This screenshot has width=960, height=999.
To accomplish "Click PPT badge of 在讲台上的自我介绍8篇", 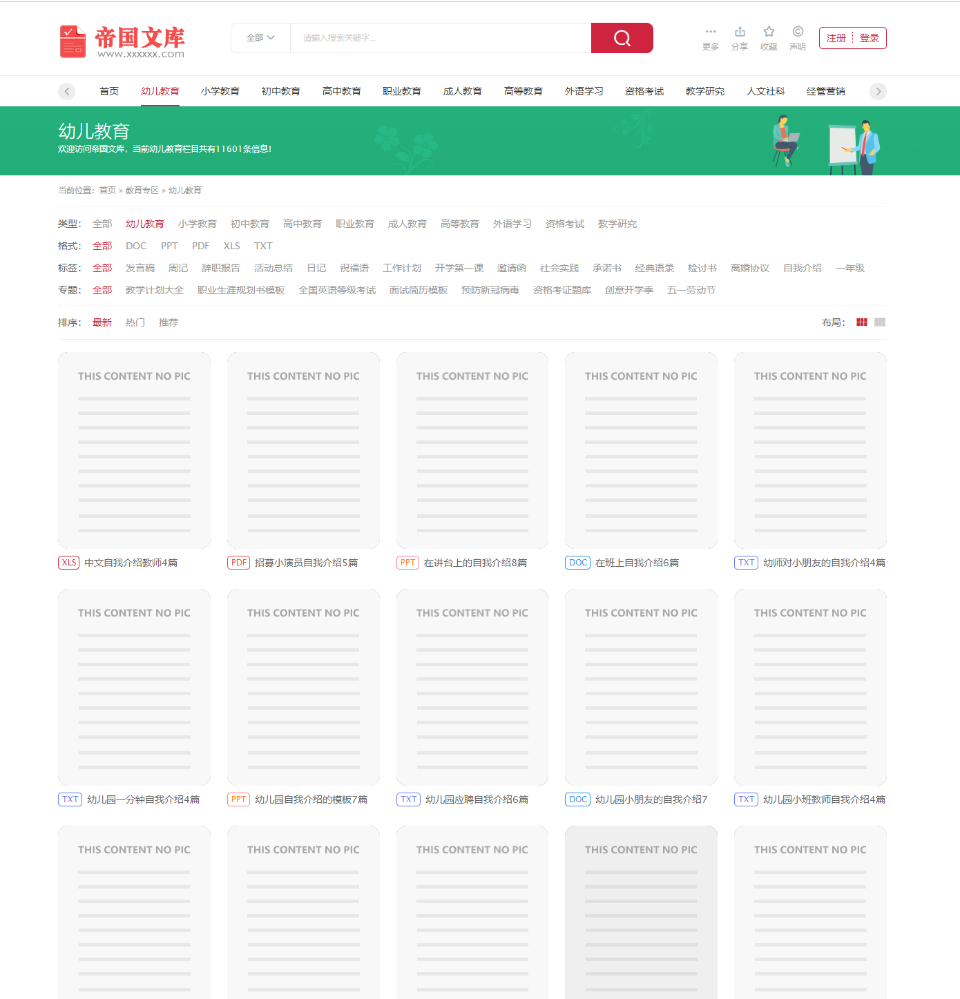I will (407, 563).
